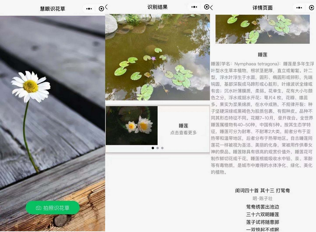Tap 点击查看更多 under 睡莲
This screenshot has width=316, height=232.
tap(183, 133)
